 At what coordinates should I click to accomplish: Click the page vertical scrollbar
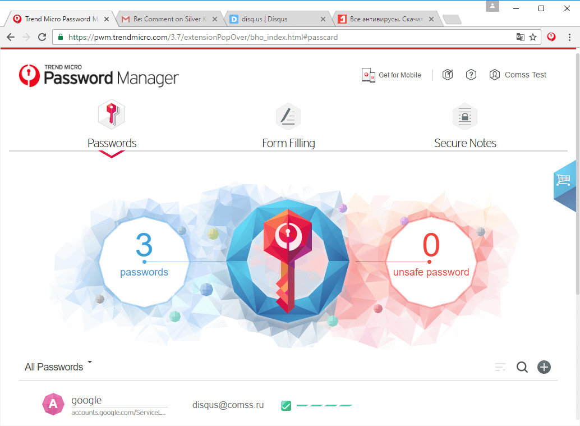[577, 174]
